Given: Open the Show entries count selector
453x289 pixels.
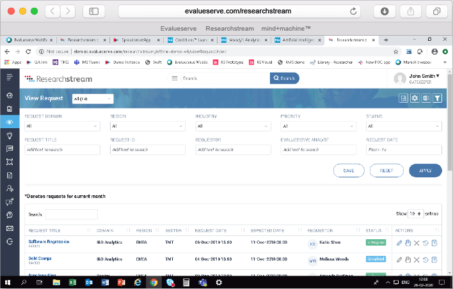Looking at the screenshot, I should coord(415,214).
